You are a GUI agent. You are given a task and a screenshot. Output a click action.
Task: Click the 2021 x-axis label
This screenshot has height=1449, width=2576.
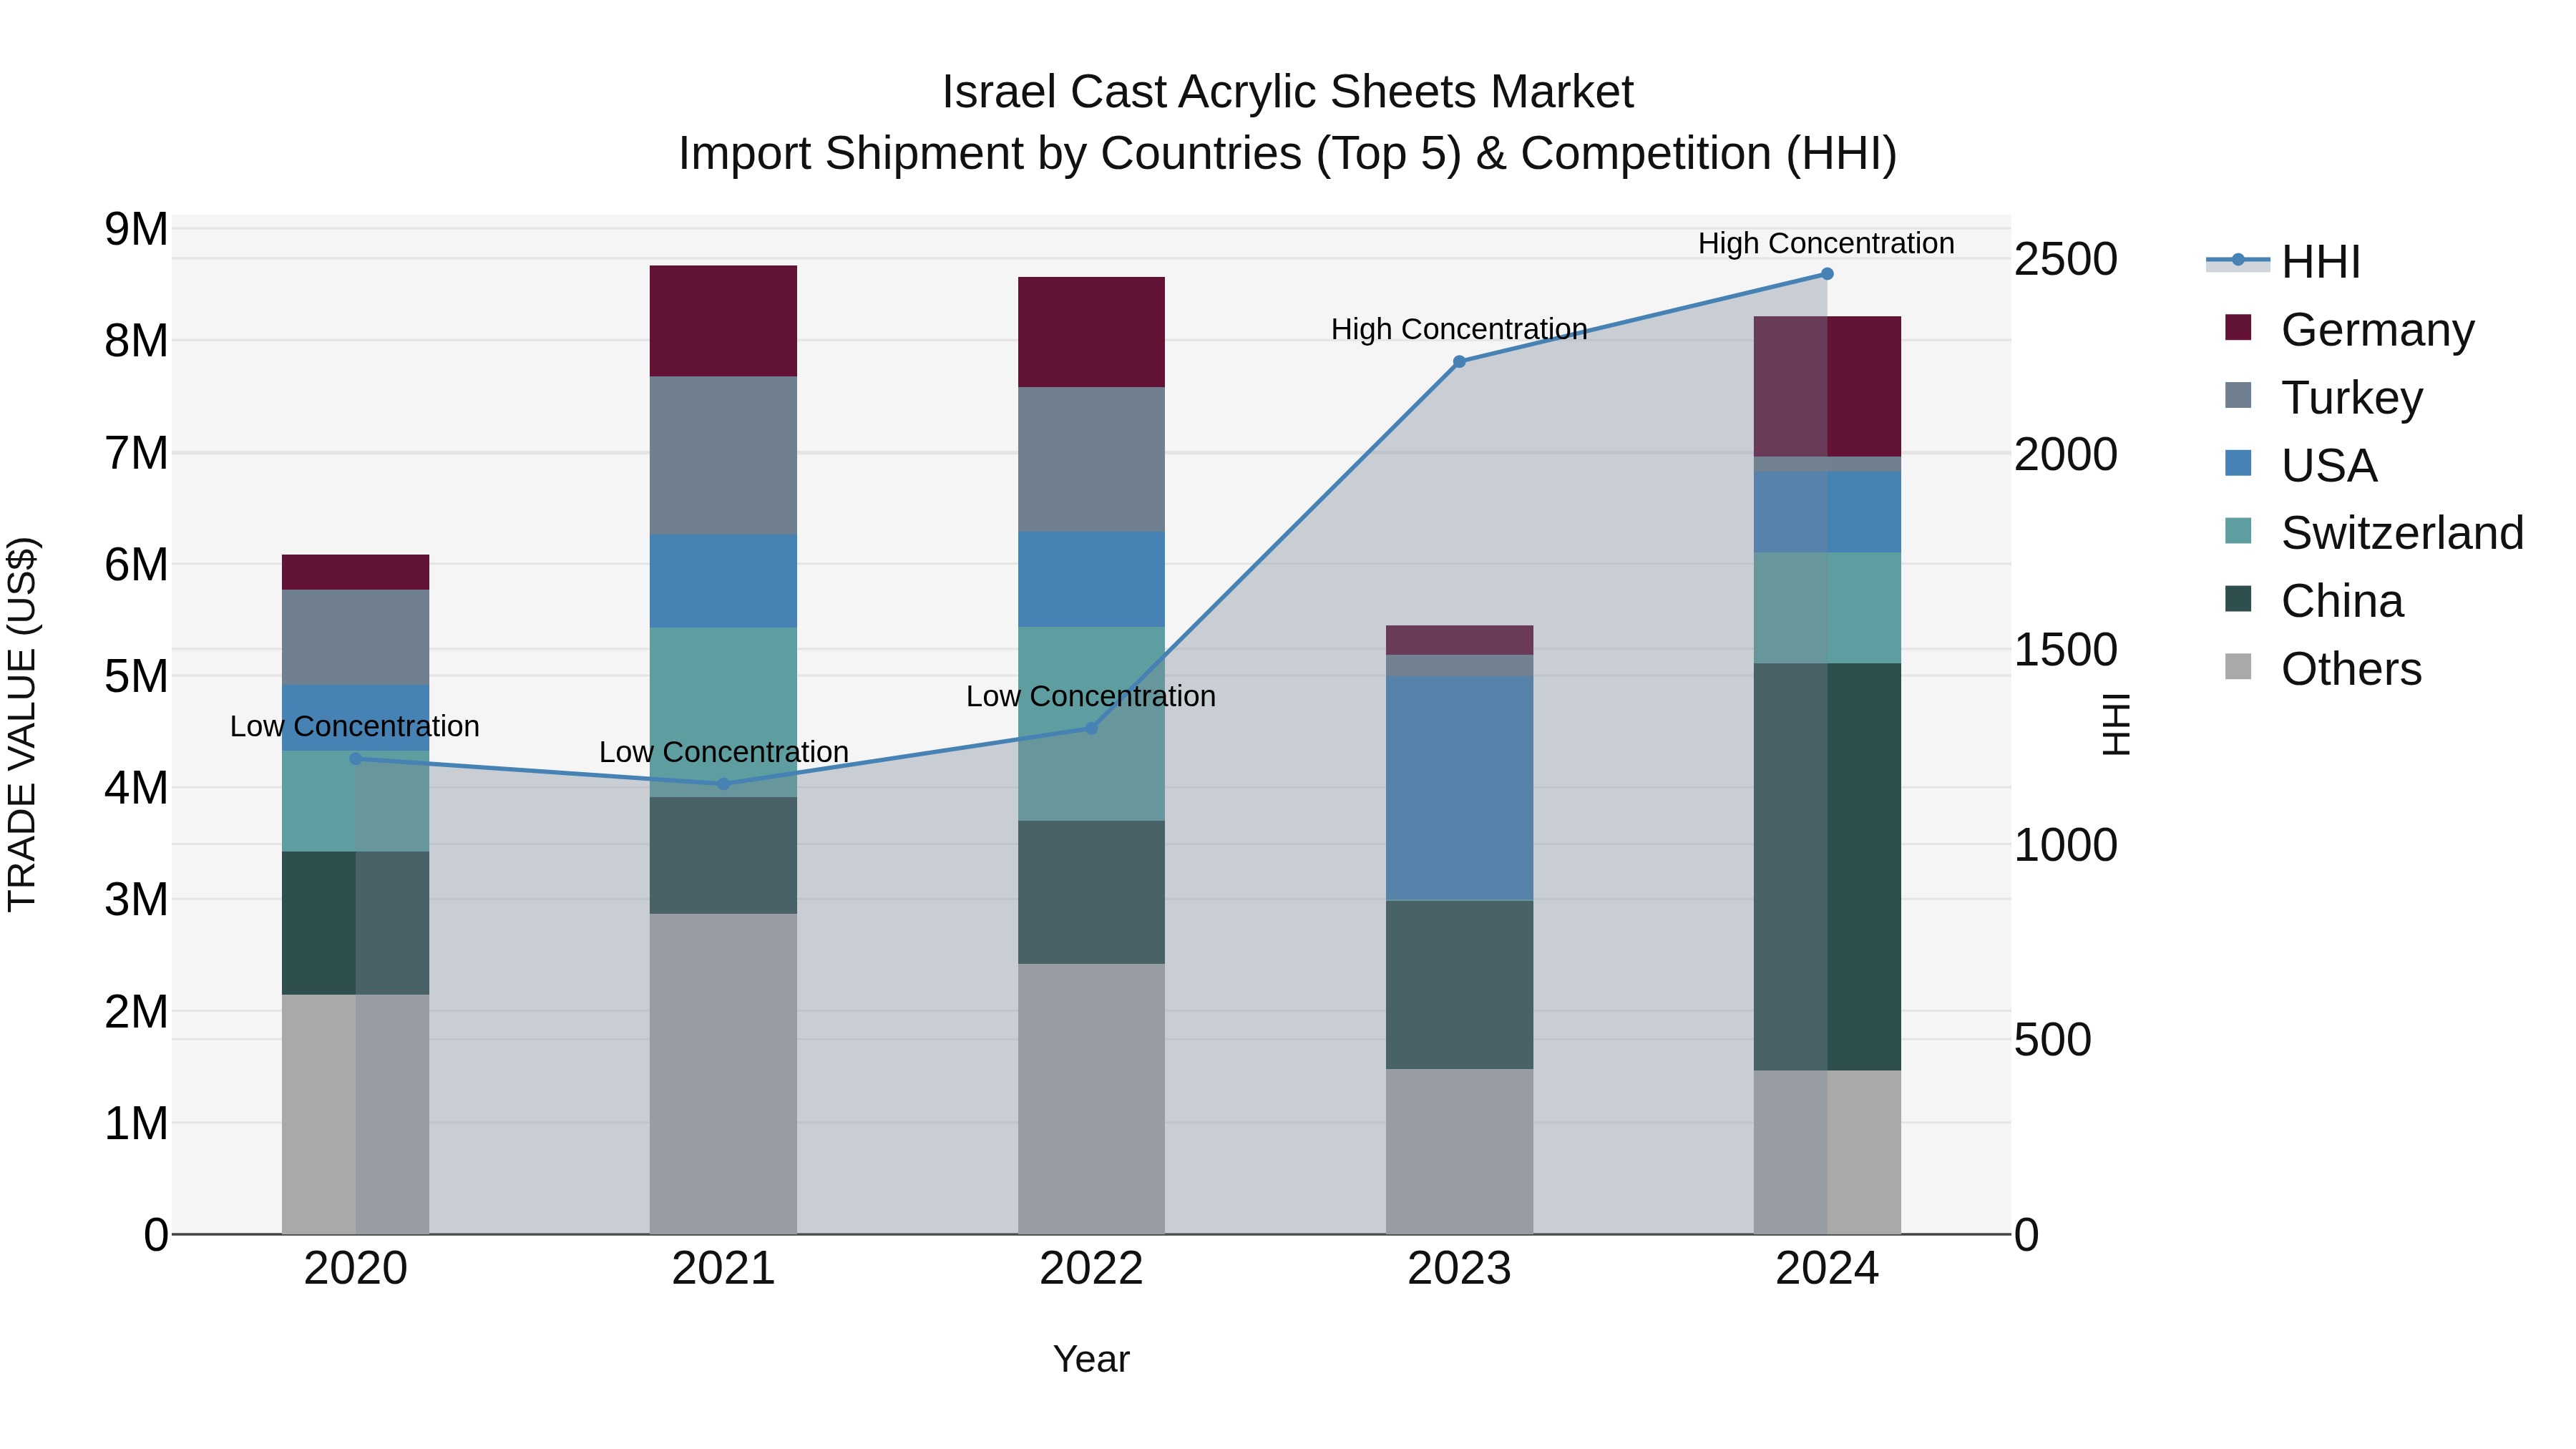click(x=723, y=1269)
